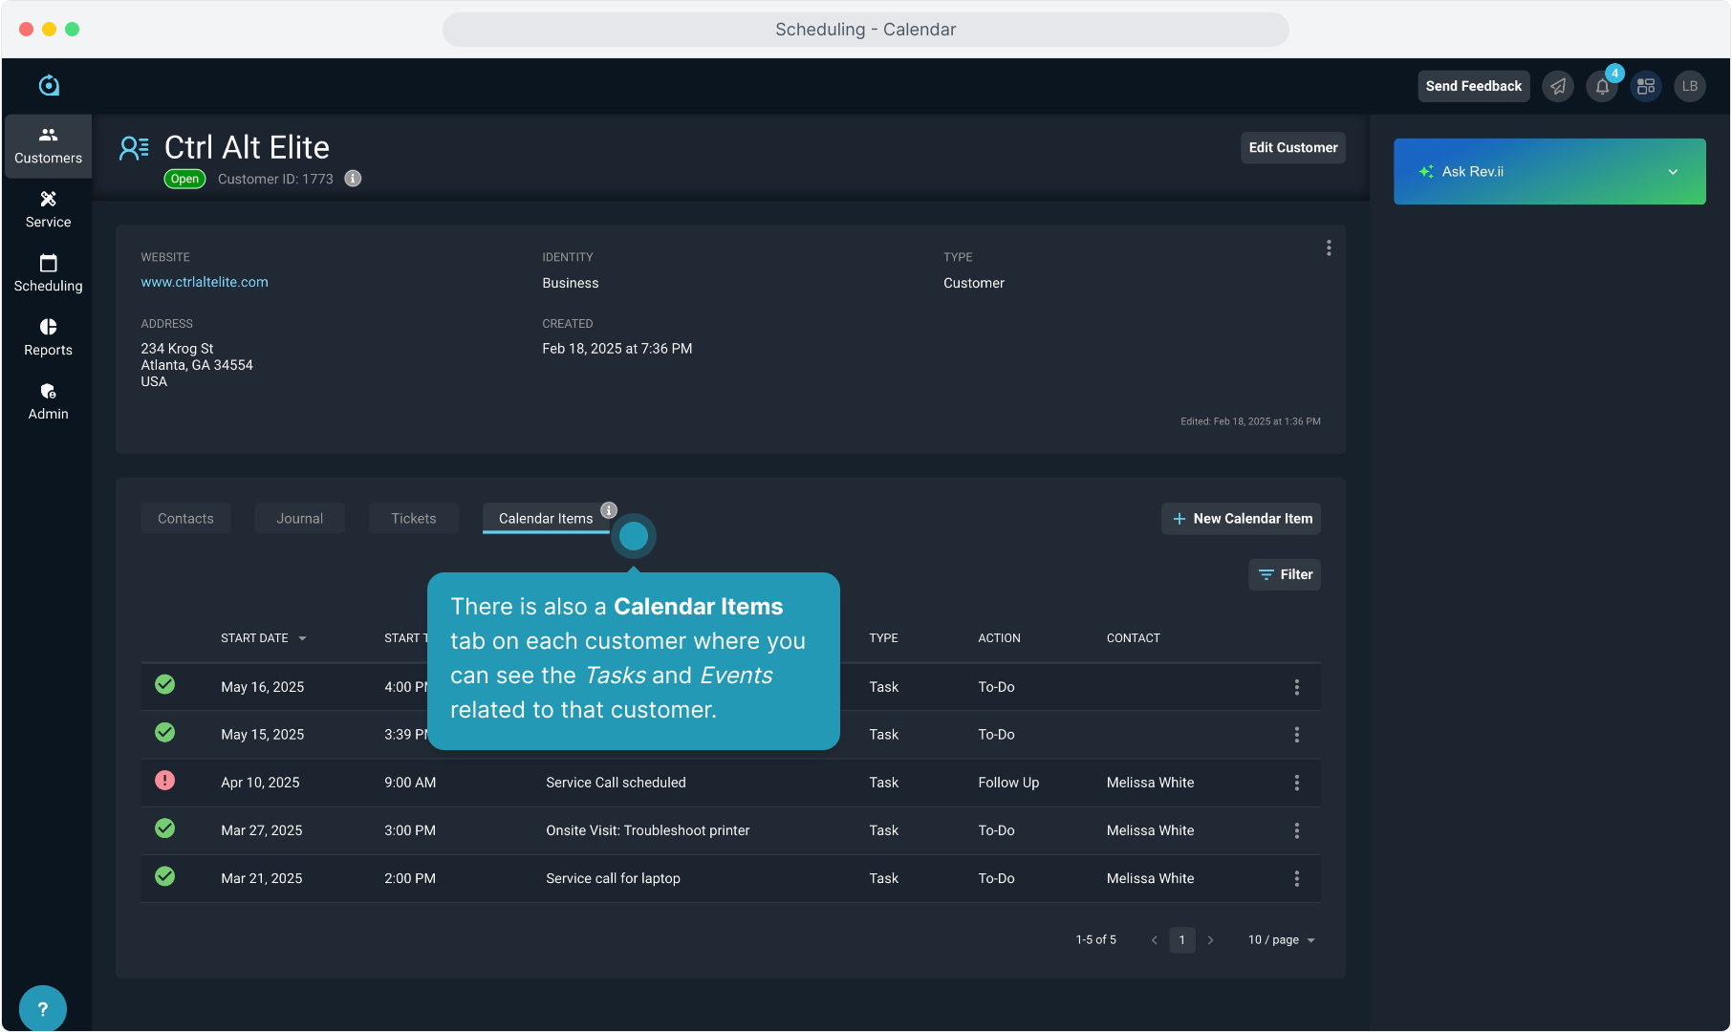1732x1032 pixels.
Task: Open the LB user avatar menu
Action: pos(1690,87)
